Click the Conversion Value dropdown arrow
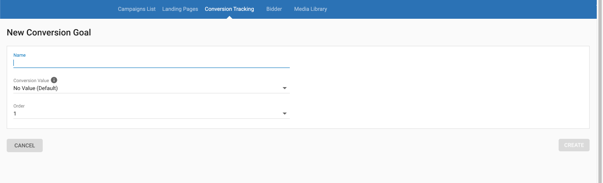The image size is (603, 183). coord(284,88)
